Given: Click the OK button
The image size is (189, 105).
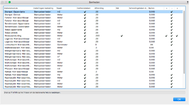Looking at the screenshot, I should [179, 99].
